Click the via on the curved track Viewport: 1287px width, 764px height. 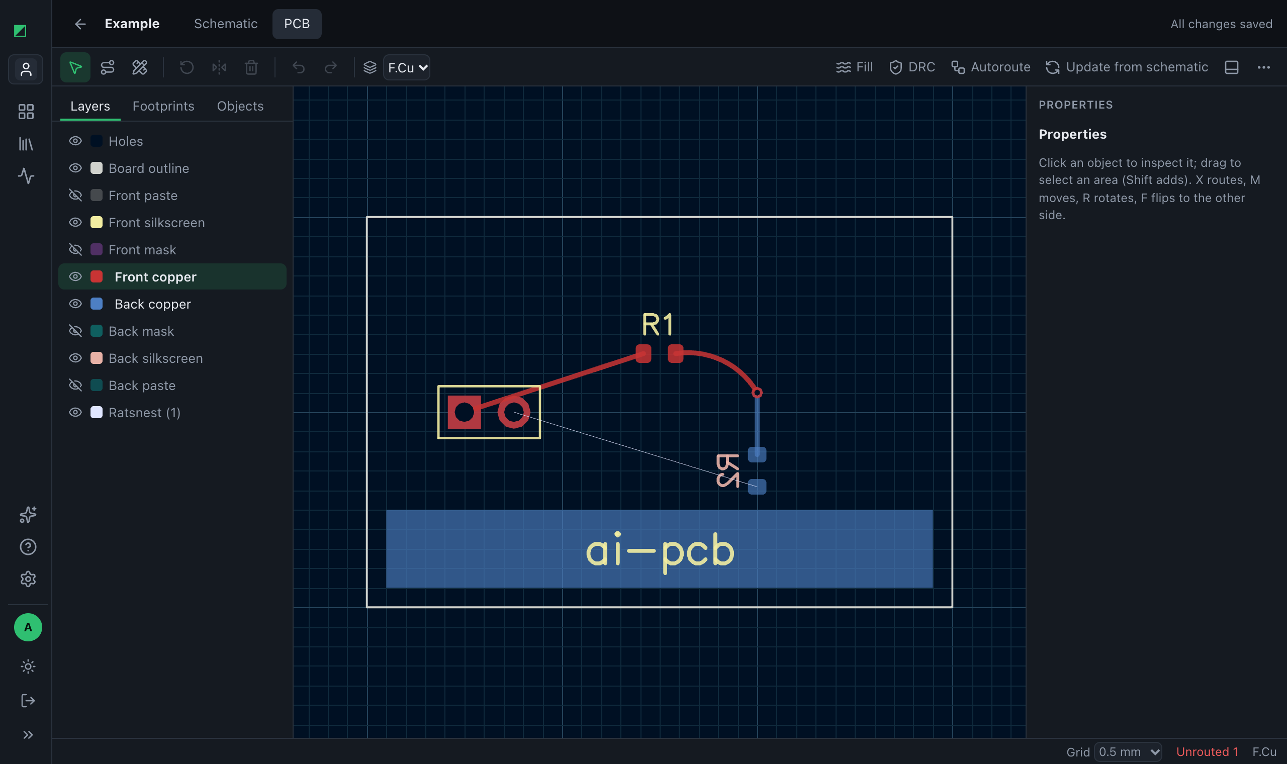coord(757,393)
